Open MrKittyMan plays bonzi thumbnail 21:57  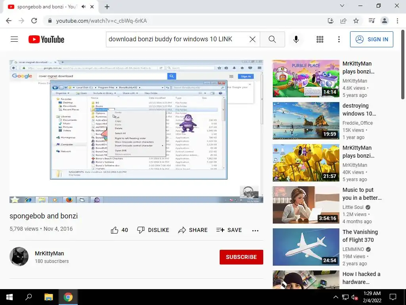pos(306,162)
